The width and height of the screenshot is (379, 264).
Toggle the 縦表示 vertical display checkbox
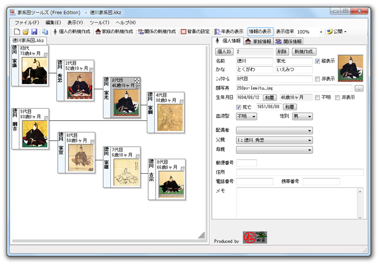tap(317, 61)
